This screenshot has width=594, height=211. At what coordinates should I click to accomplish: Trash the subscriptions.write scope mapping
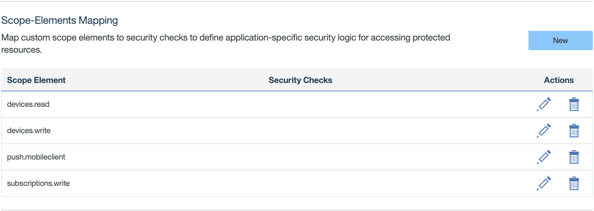coord(574,184)
